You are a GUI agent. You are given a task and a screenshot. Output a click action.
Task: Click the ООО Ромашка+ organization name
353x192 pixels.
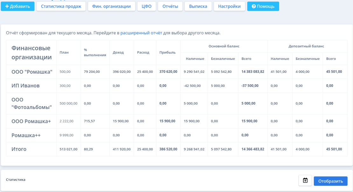[31, 121]
